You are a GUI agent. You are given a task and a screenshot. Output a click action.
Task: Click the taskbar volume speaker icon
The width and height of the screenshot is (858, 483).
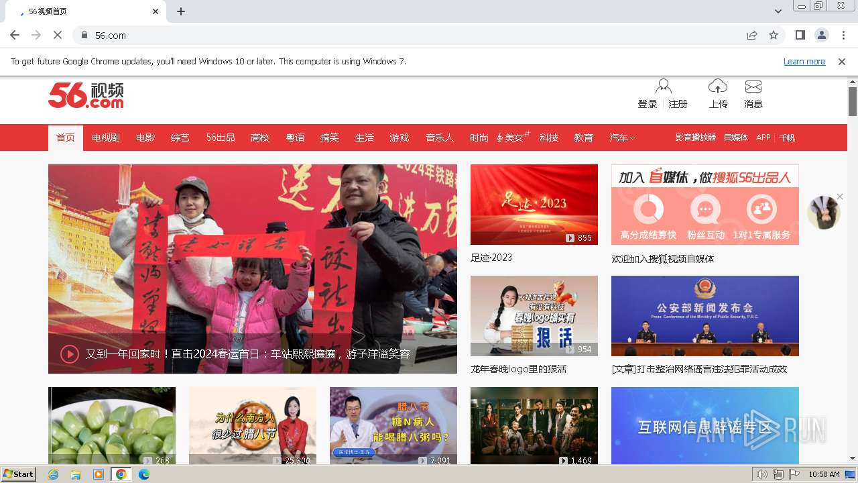(762, 474)
